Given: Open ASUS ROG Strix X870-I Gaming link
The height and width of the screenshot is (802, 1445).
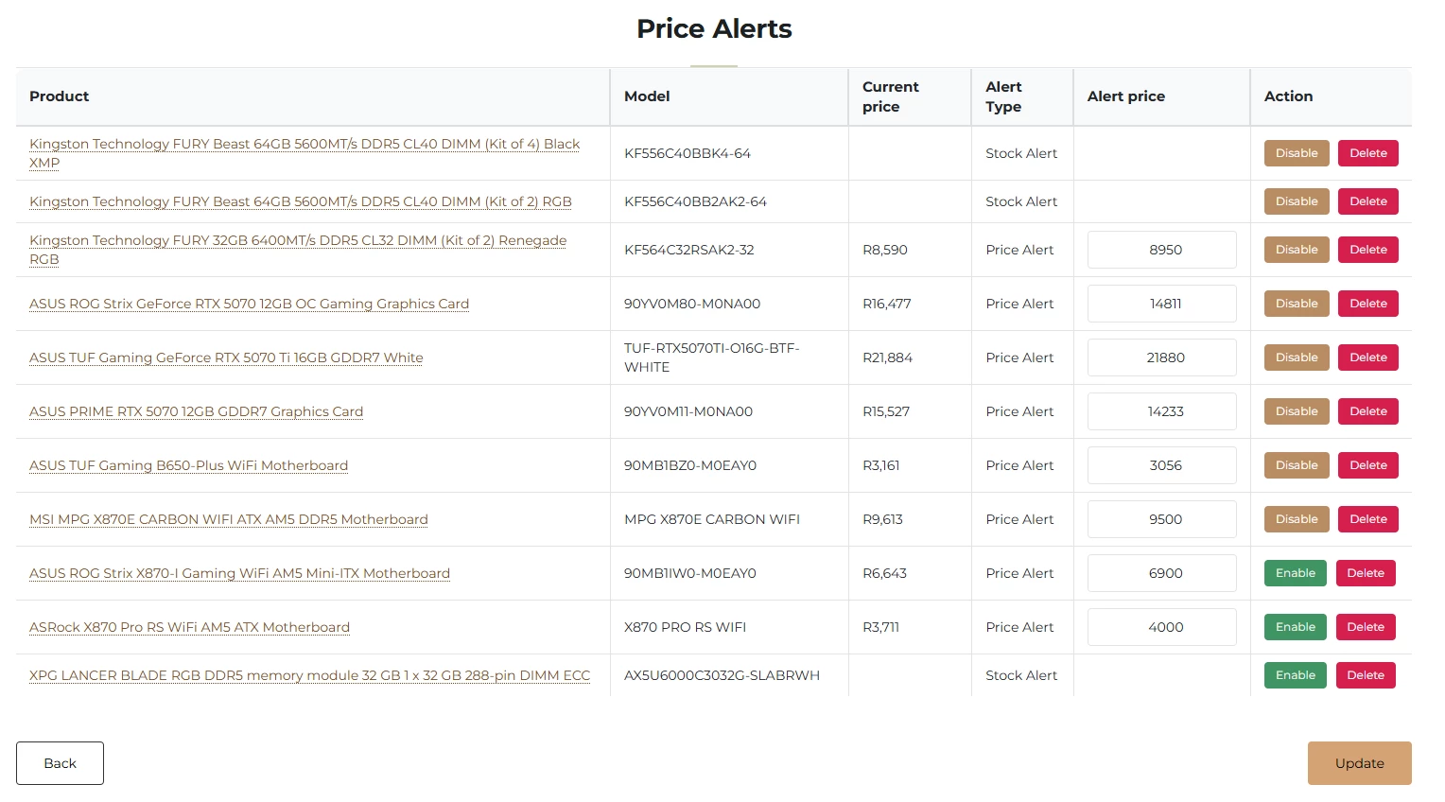Looking at the screenshot, I should point(239,573).
